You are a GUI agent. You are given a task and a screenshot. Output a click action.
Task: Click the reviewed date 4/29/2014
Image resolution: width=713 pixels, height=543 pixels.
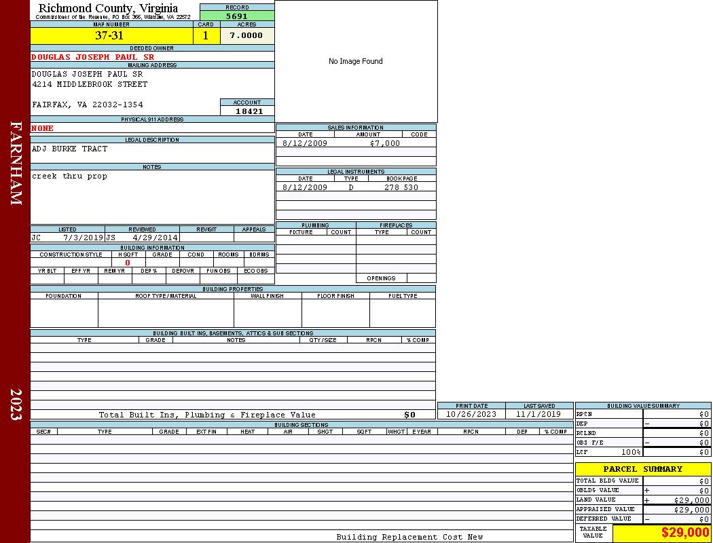156,238
